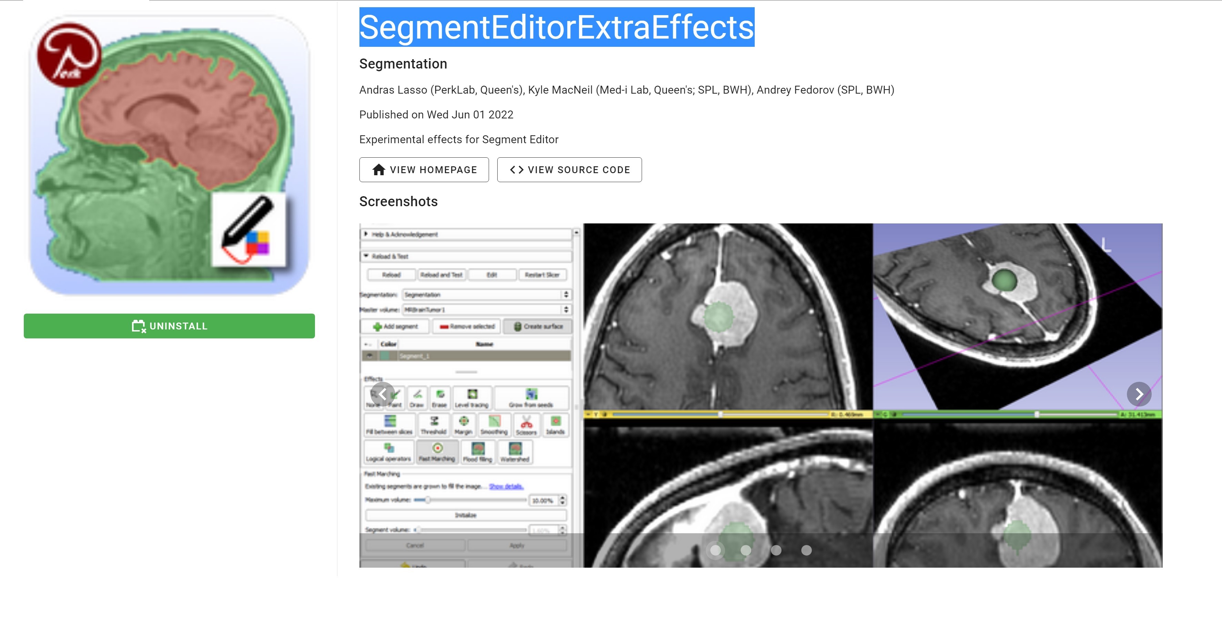Select the second carousel indicator dot

[746, 550]
